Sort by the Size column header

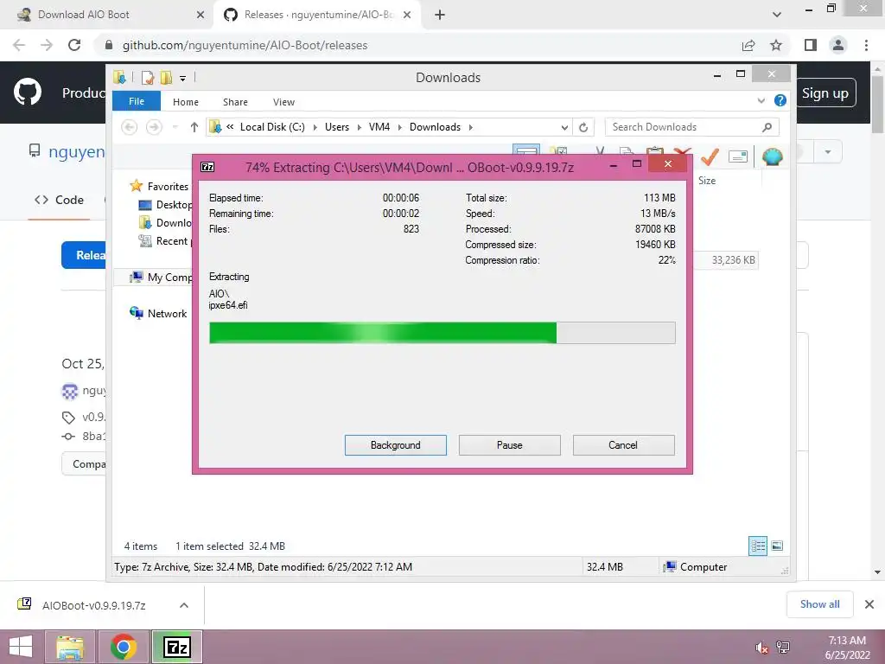coord(707,181)
